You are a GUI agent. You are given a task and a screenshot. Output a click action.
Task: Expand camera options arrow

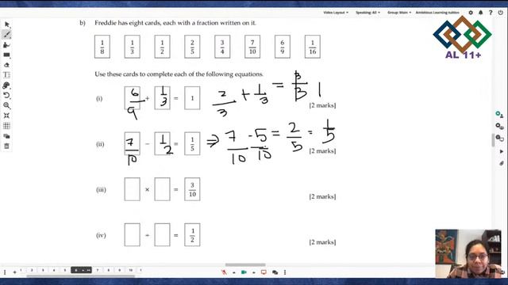(254, 272)
